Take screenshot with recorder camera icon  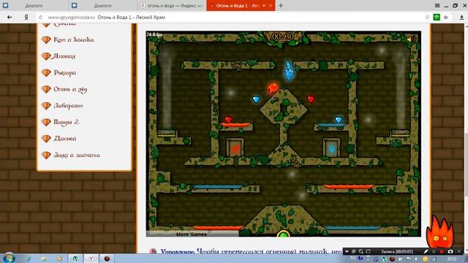(450, 251)
